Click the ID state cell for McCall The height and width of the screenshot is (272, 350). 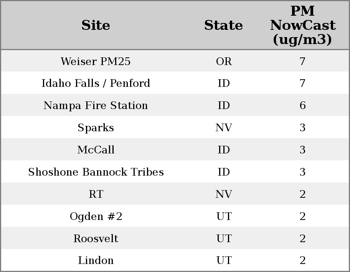coord(224,150)
